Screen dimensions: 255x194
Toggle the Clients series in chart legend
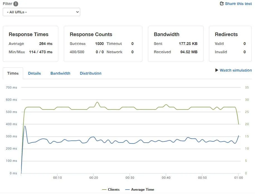point(111,190)
